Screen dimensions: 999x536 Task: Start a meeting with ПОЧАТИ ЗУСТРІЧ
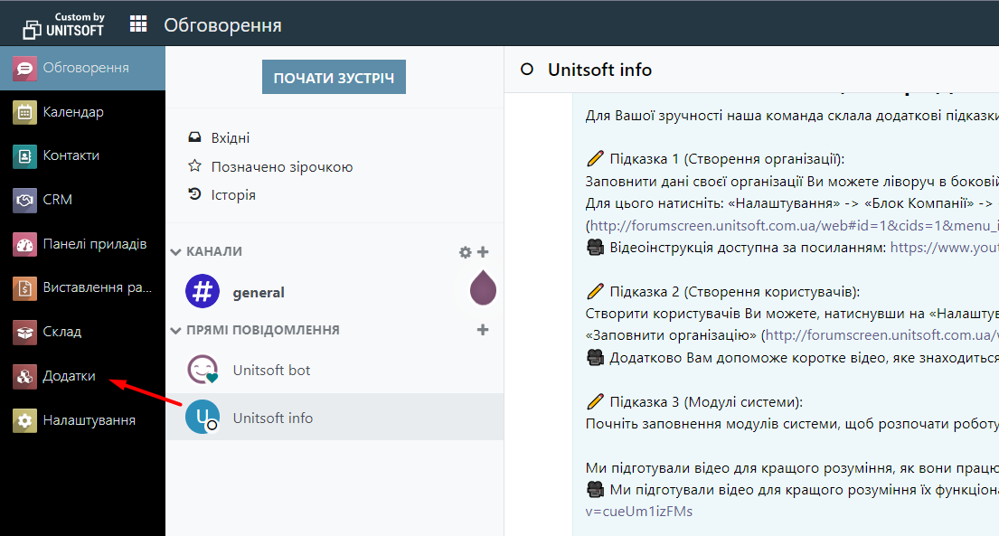334,77
